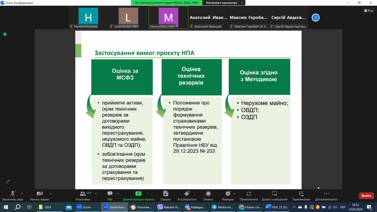Click the date 29.12.2023 № 203 text
Viewport: 377px width, 212px height.
click(x=194, y=151)
